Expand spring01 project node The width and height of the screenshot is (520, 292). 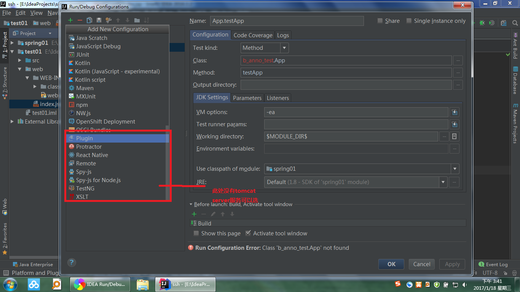[x=12, y=43]
